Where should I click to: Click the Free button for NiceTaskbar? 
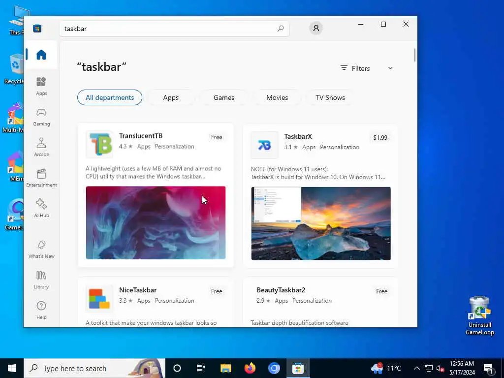tap(217, 291)
